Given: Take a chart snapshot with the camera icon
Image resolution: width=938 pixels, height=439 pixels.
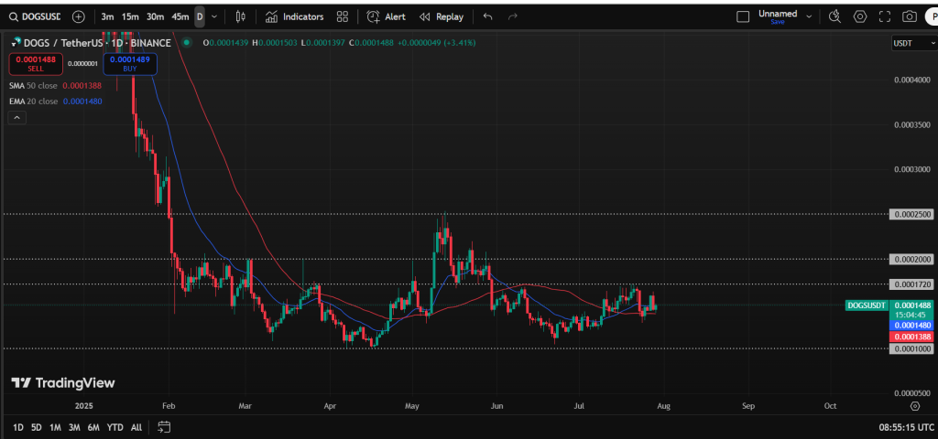Looking at the screenshot, I should coord(910,16).
